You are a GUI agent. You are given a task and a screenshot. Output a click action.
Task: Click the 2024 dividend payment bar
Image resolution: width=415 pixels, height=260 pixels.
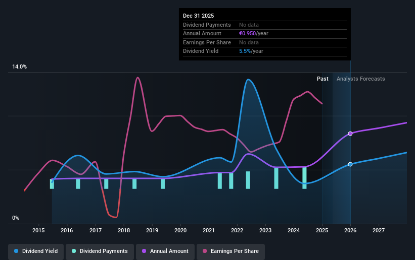point(304,178)
